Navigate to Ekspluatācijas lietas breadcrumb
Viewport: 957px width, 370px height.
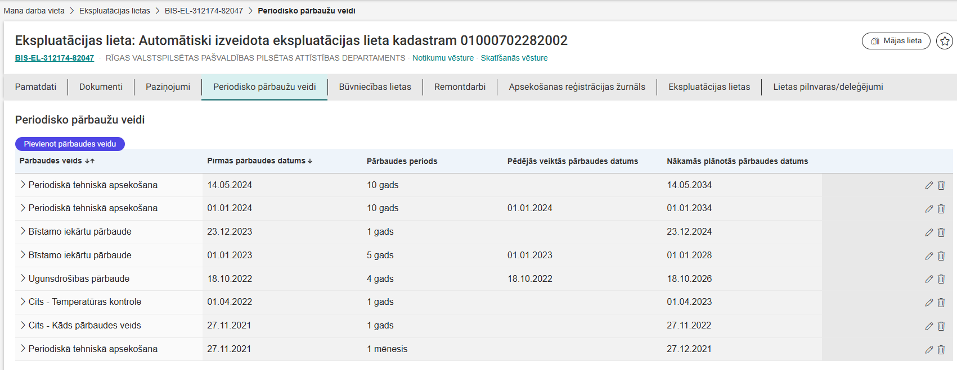click(x=114, y=11)
